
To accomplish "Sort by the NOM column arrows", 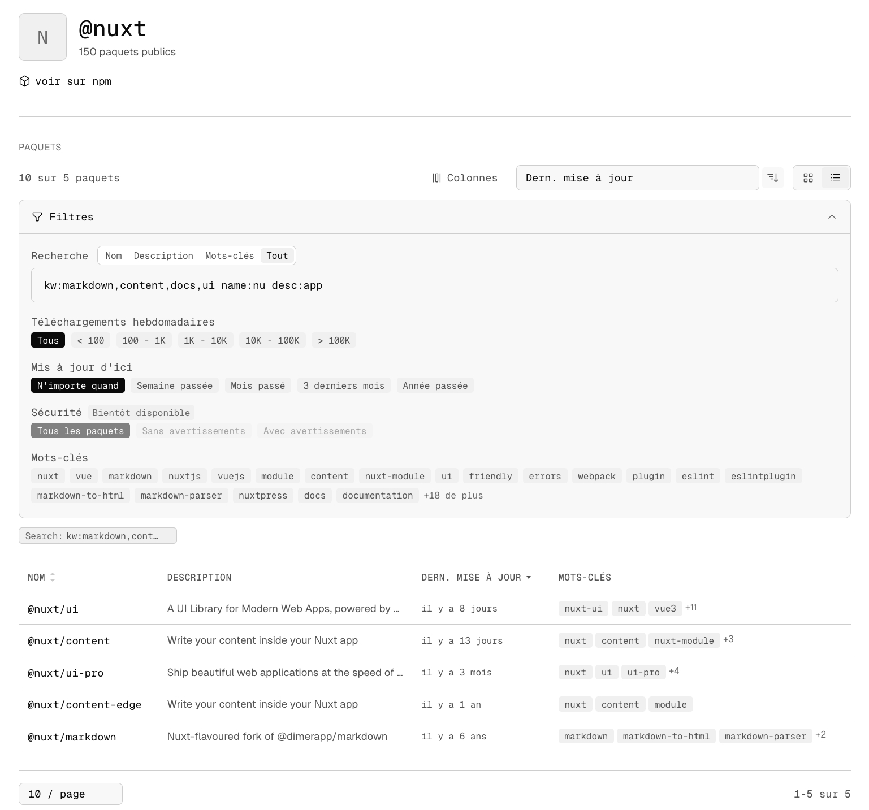I will click(53, 577).
